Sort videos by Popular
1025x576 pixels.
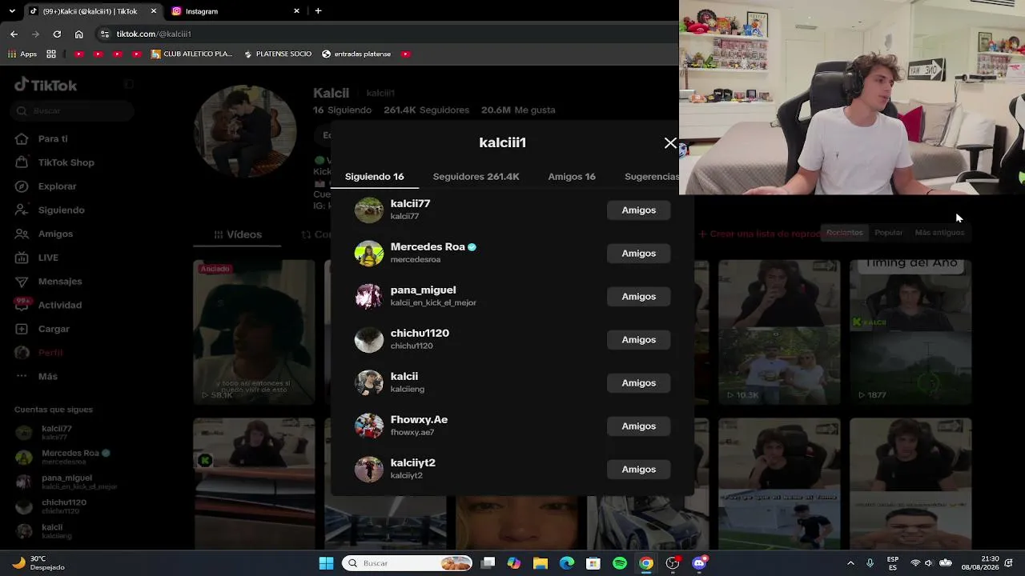(x=888, y=233)
